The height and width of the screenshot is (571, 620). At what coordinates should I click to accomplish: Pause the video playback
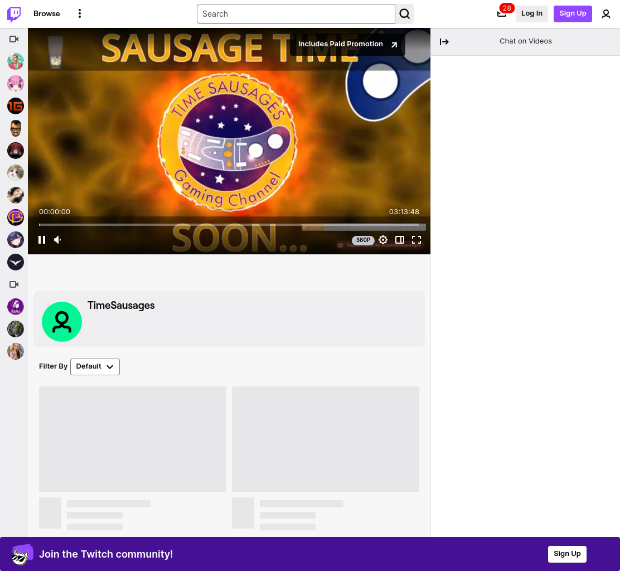42,240
